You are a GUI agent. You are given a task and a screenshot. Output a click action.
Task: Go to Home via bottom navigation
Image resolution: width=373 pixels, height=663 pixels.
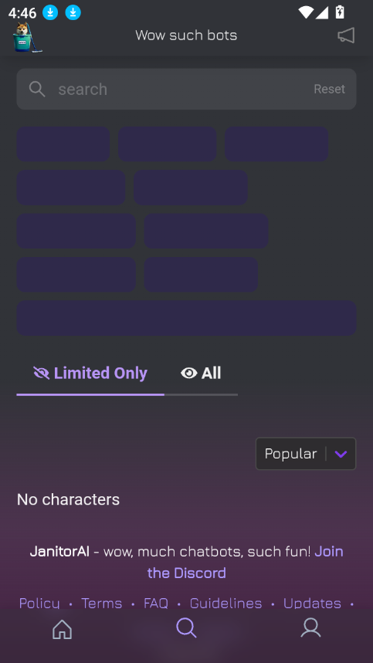pos(62,629)
